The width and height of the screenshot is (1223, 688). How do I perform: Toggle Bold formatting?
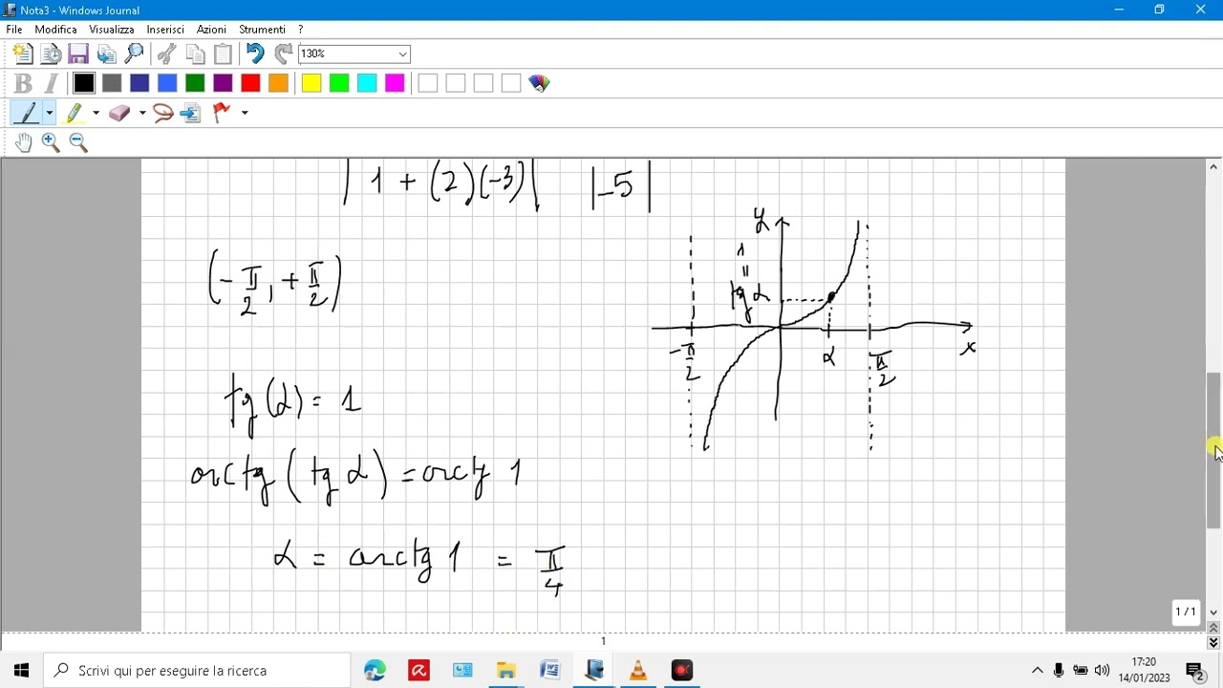24,83
